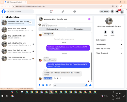Go to Home feed icon
Viewport: 127px width, 102px height.
pos(51,11)
